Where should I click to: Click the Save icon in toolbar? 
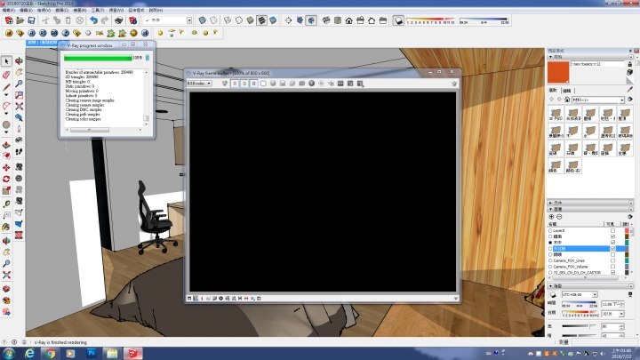(31, 20)
